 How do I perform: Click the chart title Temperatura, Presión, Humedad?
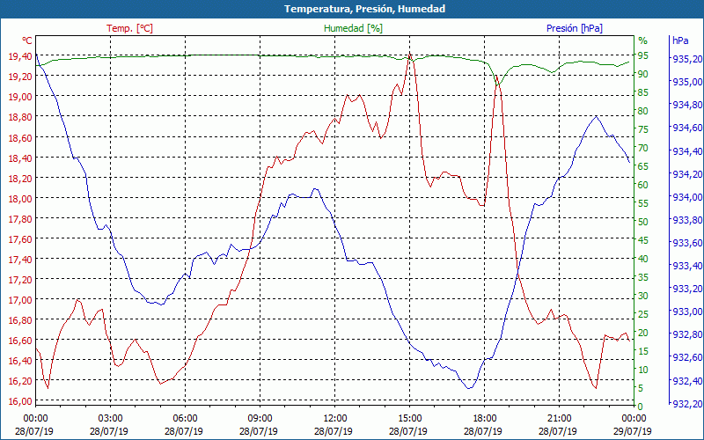[364, 9]
